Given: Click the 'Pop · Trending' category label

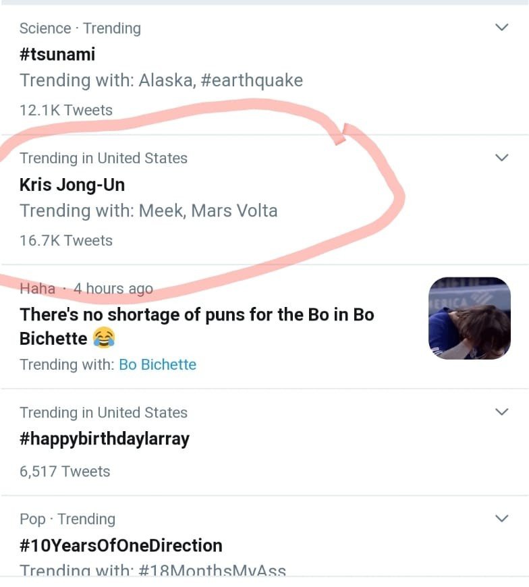Looking at the screenshot, I should 67,520.
